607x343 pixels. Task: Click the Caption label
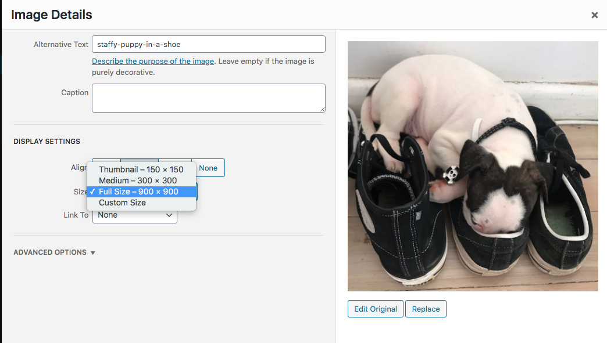(x=75, y=93)
